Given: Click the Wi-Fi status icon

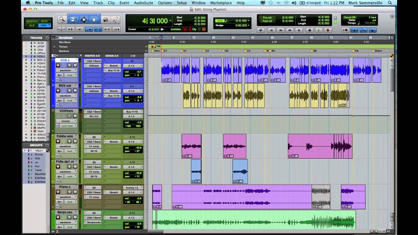Looking at the screenshot, I should 286,3.
